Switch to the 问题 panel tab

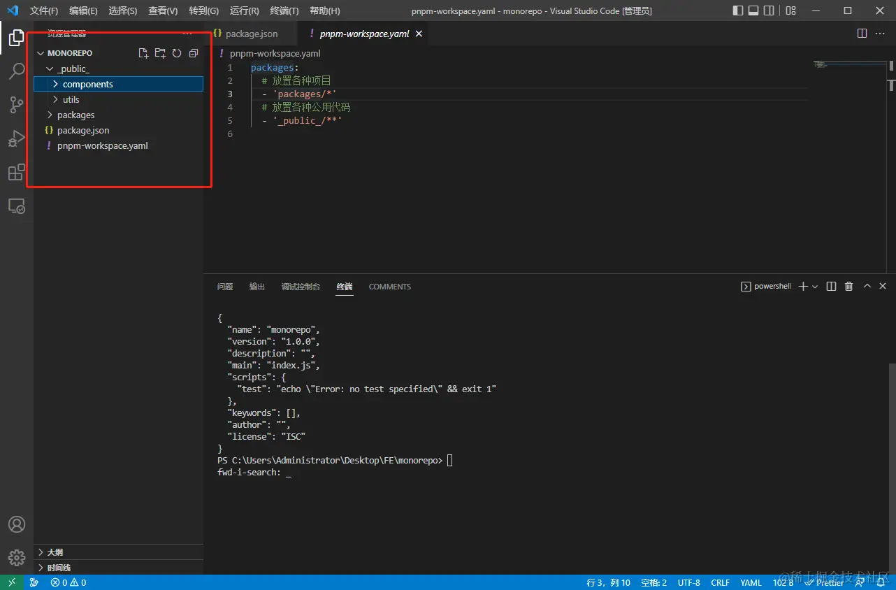225,287
